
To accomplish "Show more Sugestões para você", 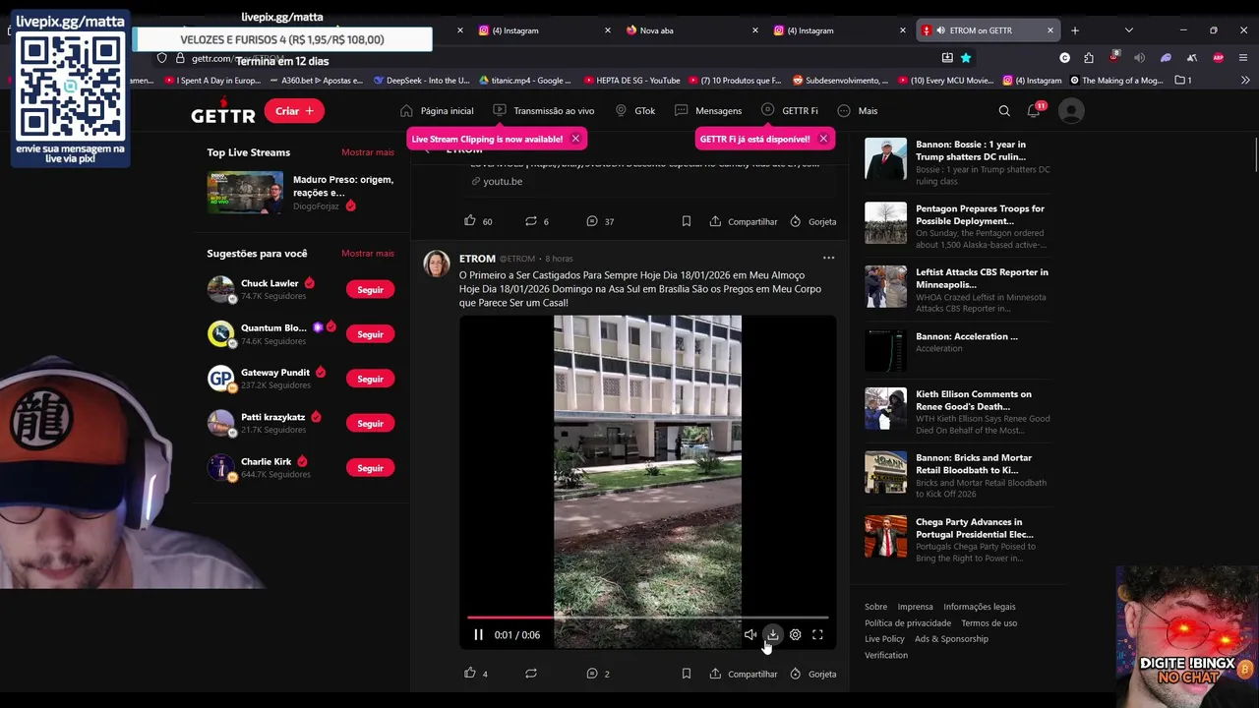I will pyautogui.click(x=368, y=254).
